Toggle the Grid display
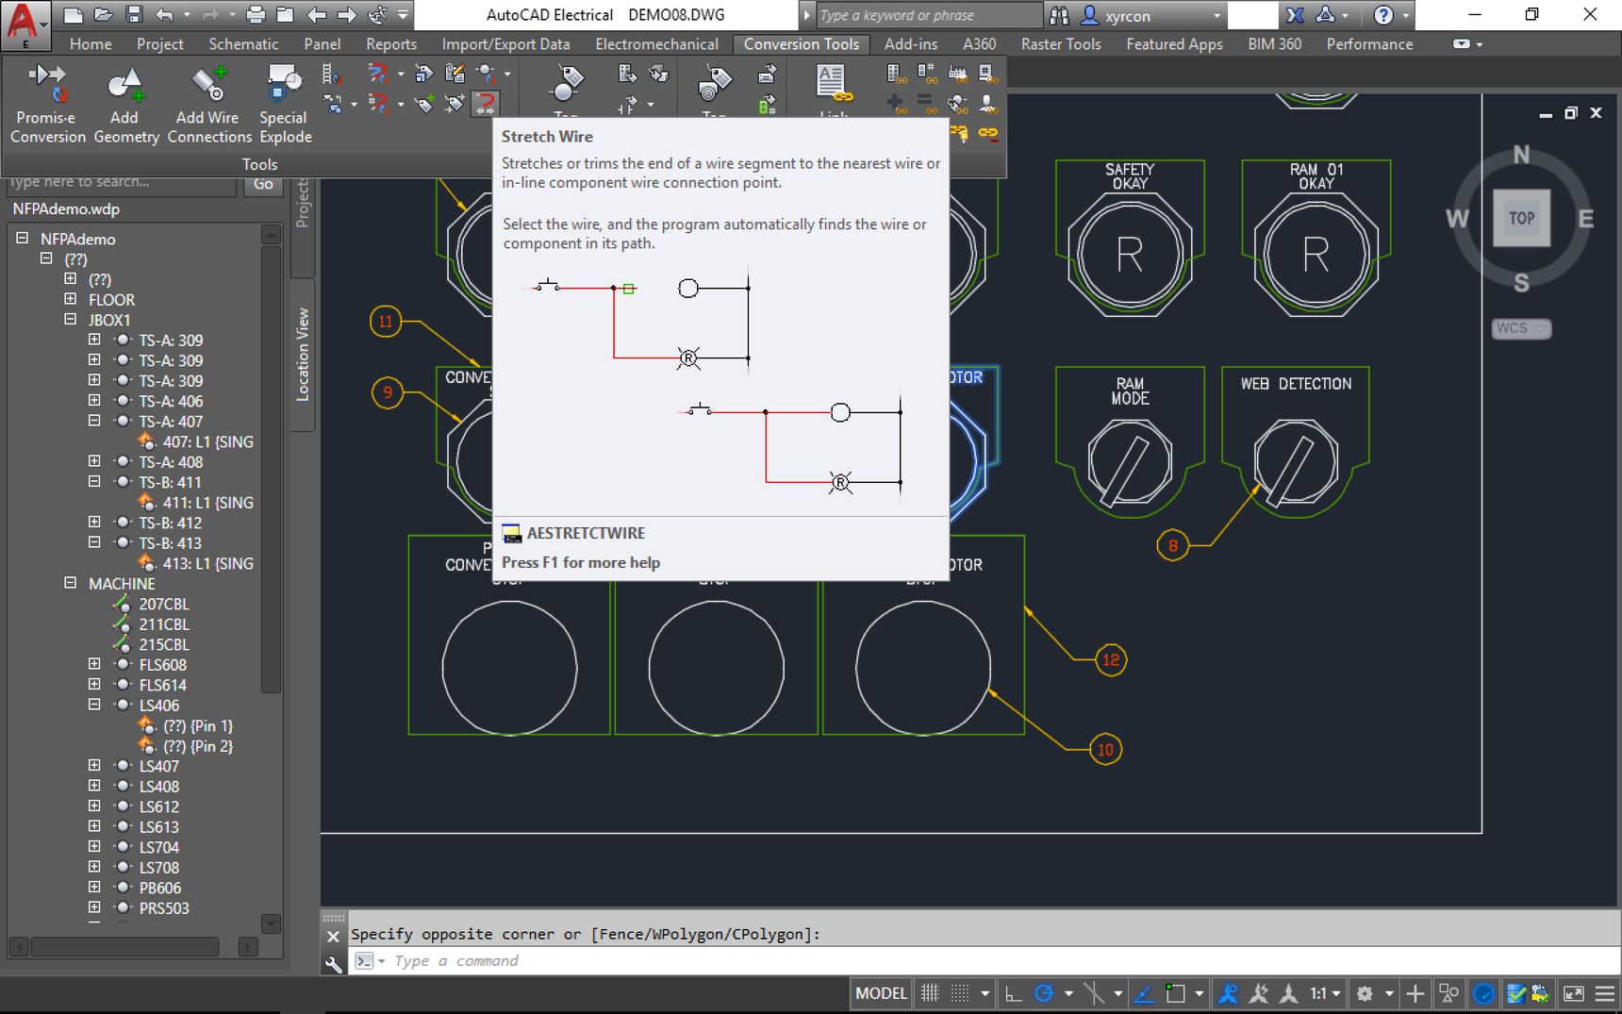The height and width of the screenshot is (1014, 1622). pyautogui.click(x=930, y=993)
